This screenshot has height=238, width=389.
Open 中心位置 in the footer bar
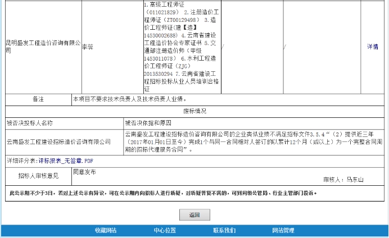(165, 231)
